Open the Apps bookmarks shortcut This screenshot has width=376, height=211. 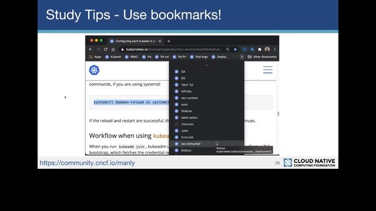click(95, 57)
